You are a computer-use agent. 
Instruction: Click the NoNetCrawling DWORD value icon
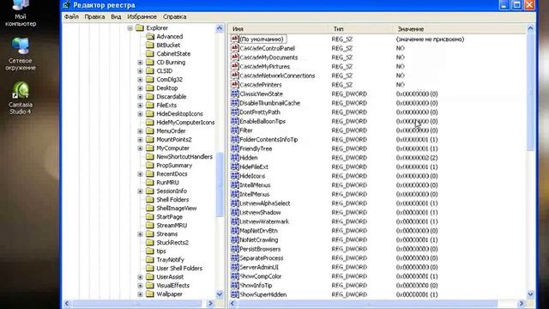click(234, 239)
